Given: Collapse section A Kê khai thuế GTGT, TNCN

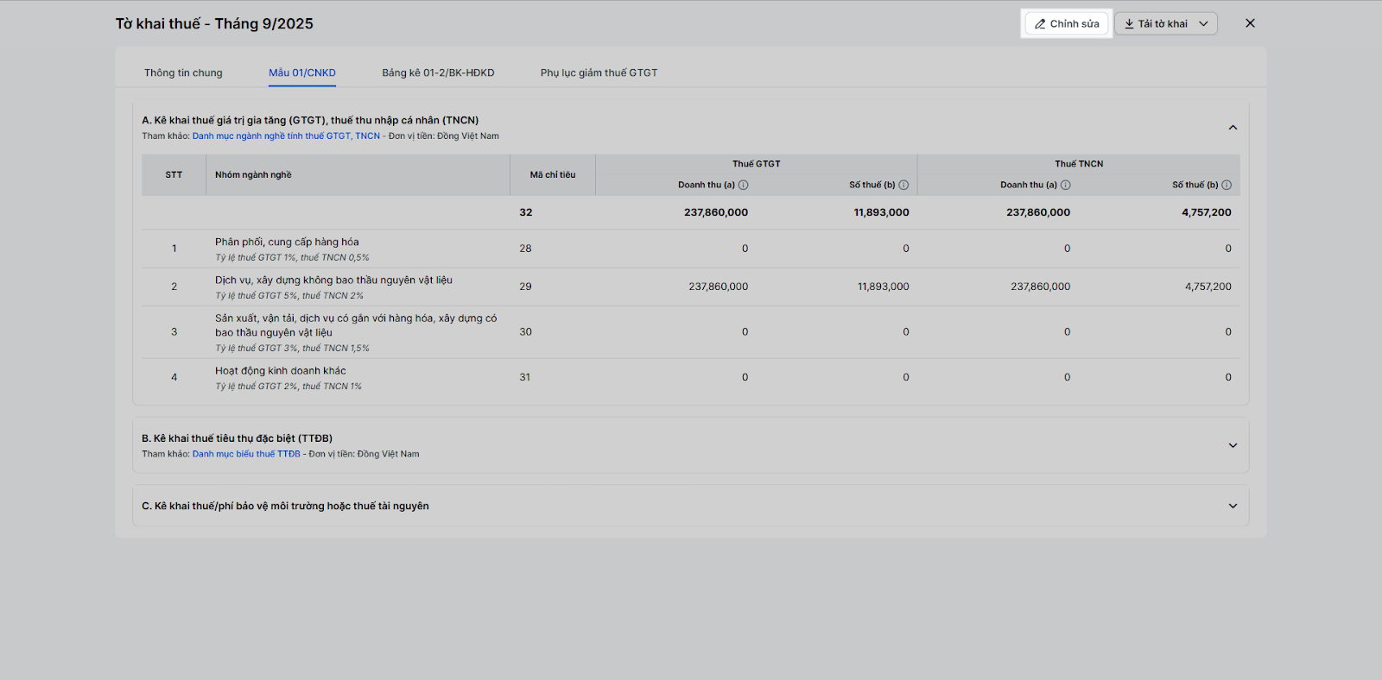Looking at the screenshot, I should (1233, 128).
